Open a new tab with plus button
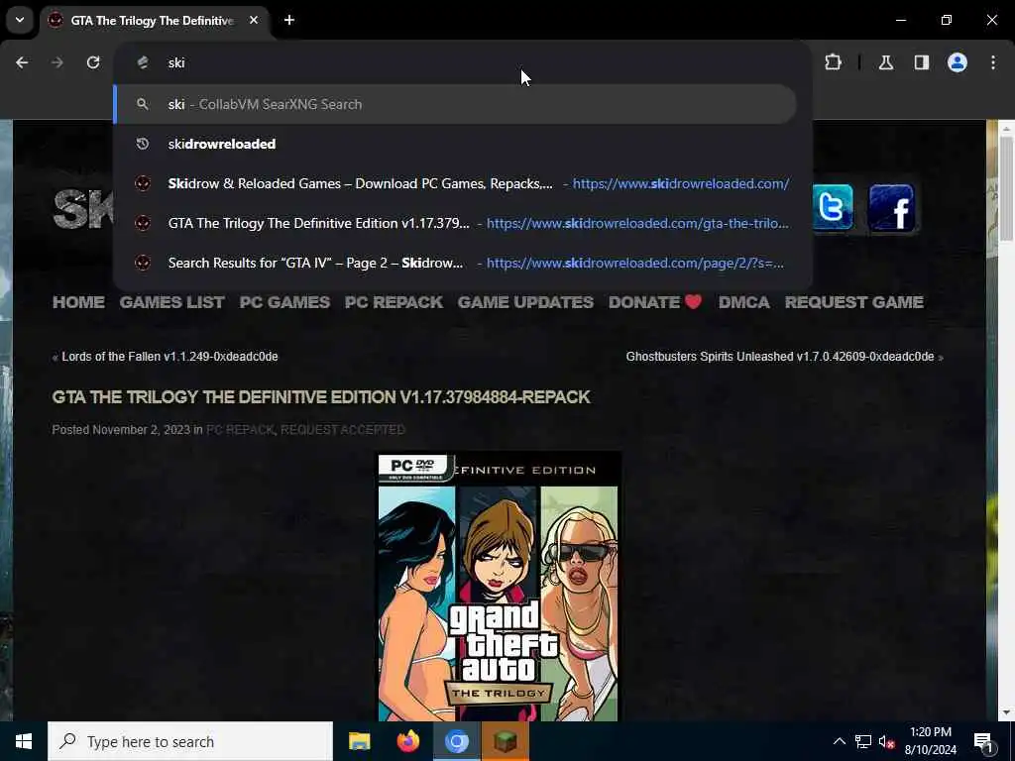This screenshot has height=761, width=1015. [289, 20]
